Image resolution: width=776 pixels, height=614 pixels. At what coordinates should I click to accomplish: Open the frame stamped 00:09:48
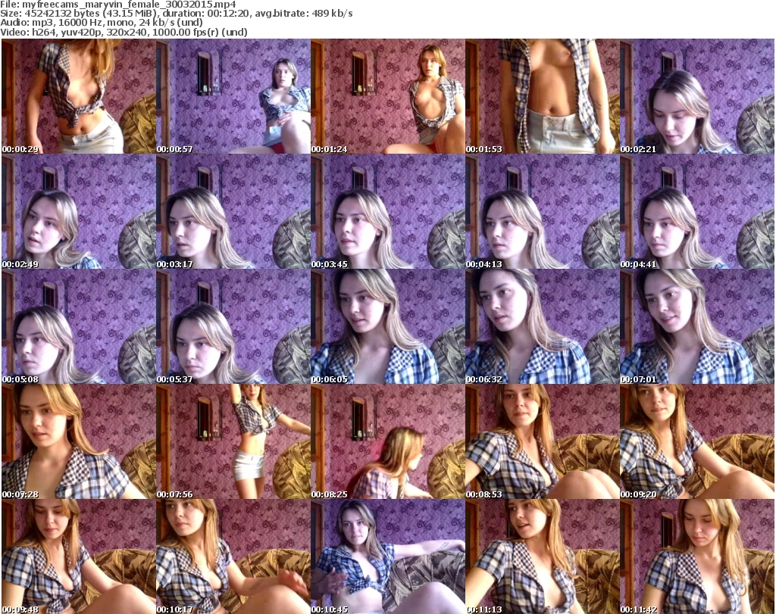tap(79, 556)
